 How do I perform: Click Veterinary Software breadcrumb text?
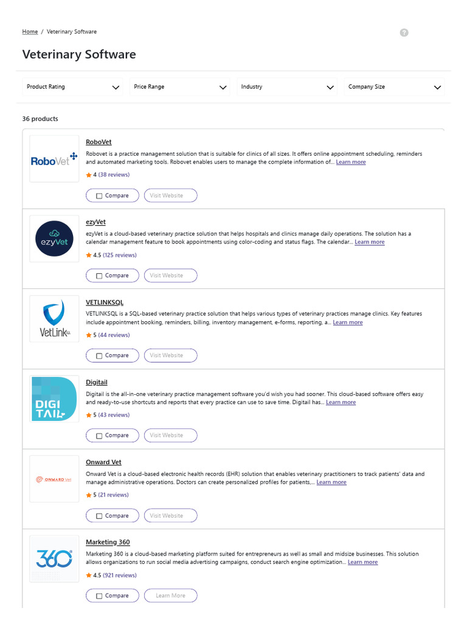(x=72, y=32)
